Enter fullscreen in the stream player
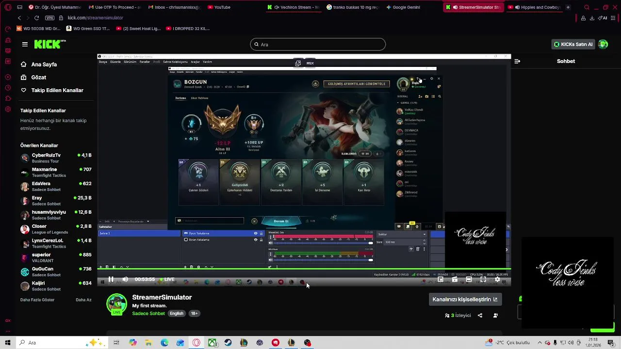 tap(483, 280)
